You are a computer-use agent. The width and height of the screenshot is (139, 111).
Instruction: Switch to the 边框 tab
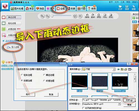pyautogui.click(x=61, y=9)
